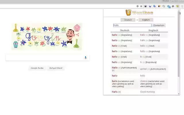Screen dimensions: 184x115
Task: Start voice search with the microphone icon
Action: pyautogui.click(x=86, y=57)
